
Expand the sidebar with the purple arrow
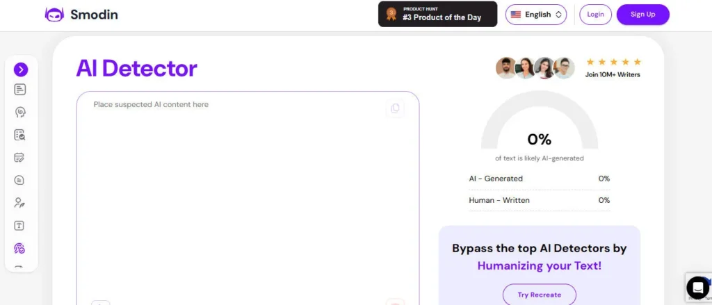click(21, 69)
